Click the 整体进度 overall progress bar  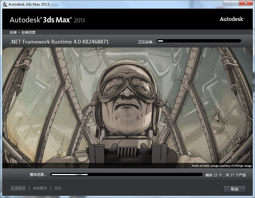(x=126, y=175)
